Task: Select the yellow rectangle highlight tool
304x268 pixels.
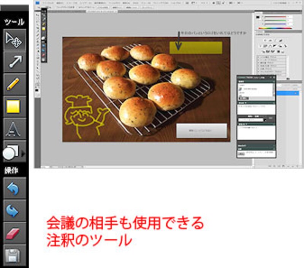Action: [14, 106]
